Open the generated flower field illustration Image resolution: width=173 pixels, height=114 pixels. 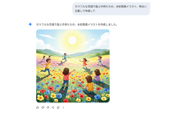pos(73,66)
